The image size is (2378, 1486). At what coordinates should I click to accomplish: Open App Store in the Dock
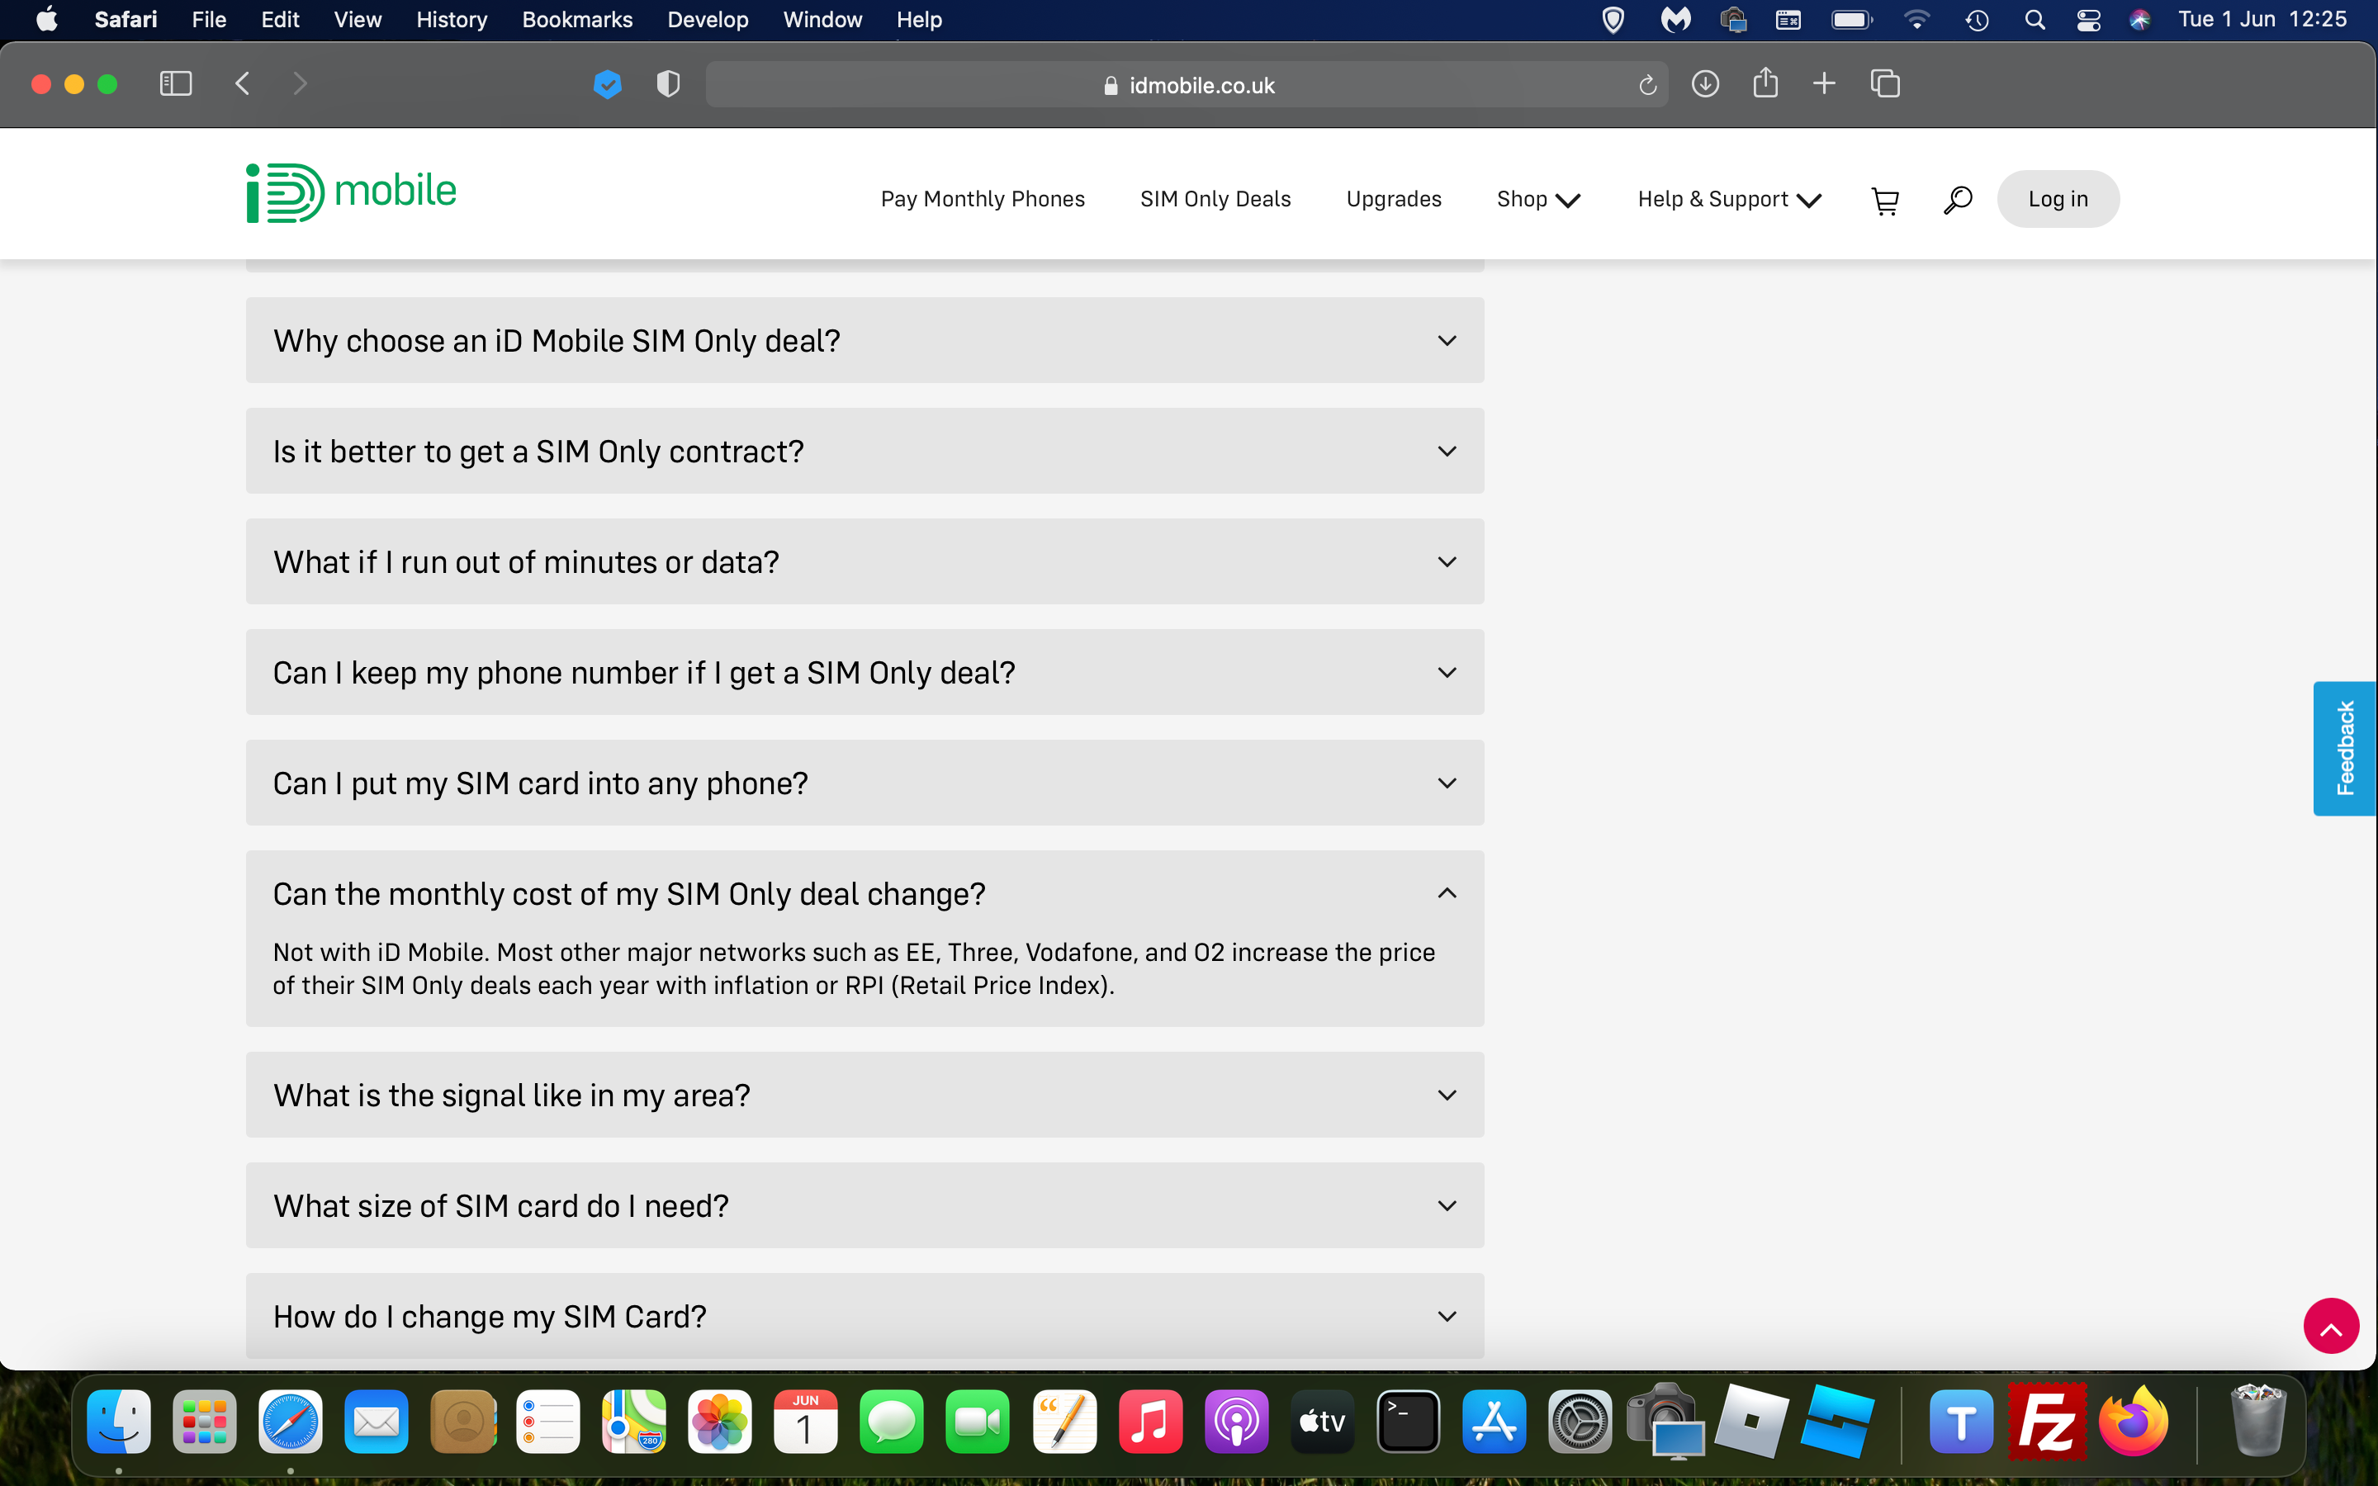click(x=1494, y=1421)
